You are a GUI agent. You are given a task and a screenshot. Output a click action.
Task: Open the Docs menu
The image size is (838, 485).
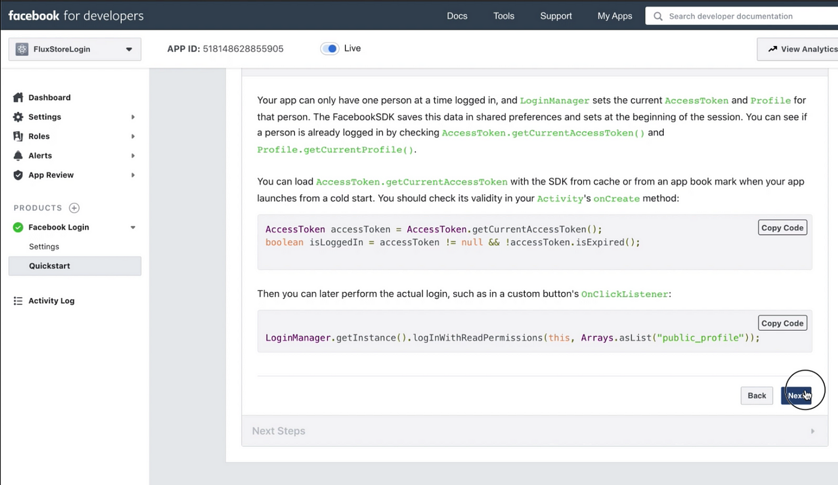(x=457, y=16)
